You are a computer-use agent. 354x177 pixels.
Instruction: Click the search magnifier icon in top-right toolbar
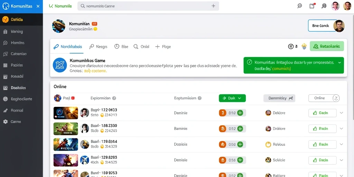click(300, 6)
